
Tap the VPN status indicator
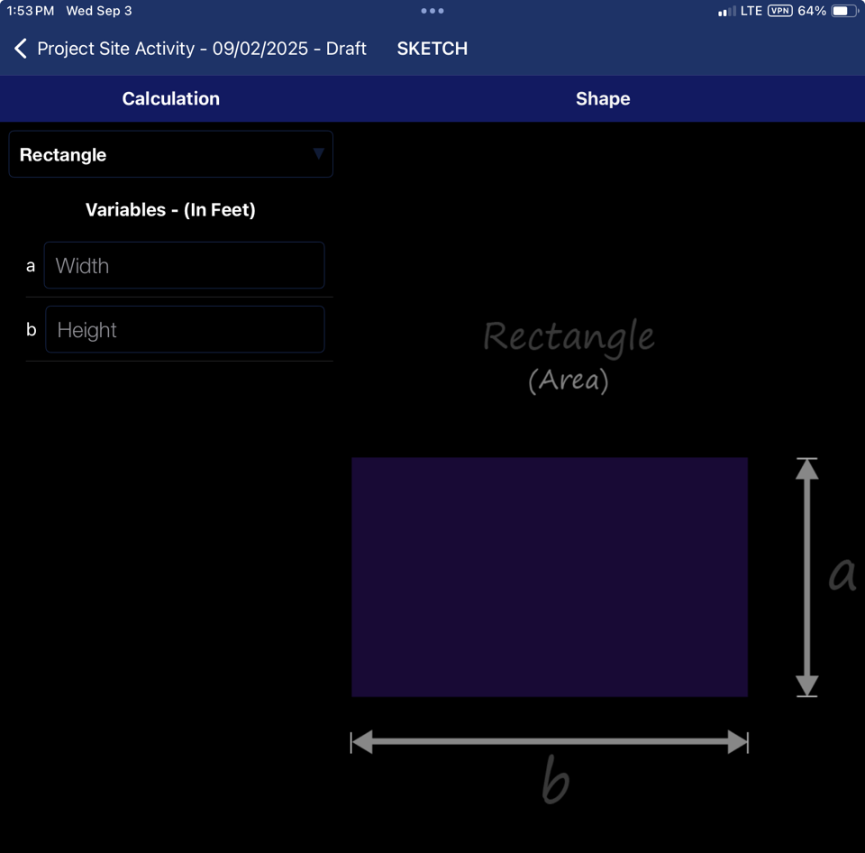[779, 11]
